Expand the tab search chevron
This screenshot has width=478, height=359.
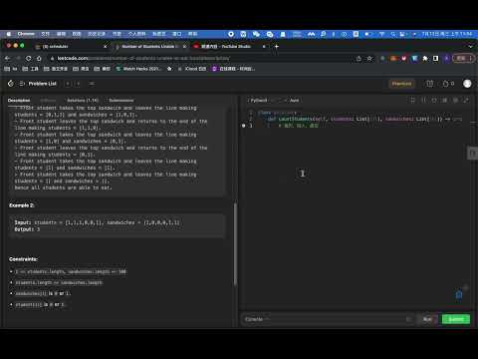[x=470, y=46]
